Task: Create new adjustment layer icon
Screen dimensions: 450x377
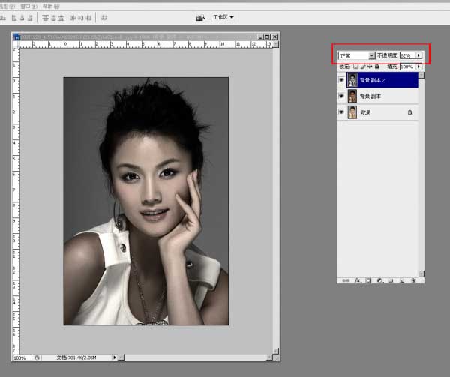Action: click(x=379, y=280)
